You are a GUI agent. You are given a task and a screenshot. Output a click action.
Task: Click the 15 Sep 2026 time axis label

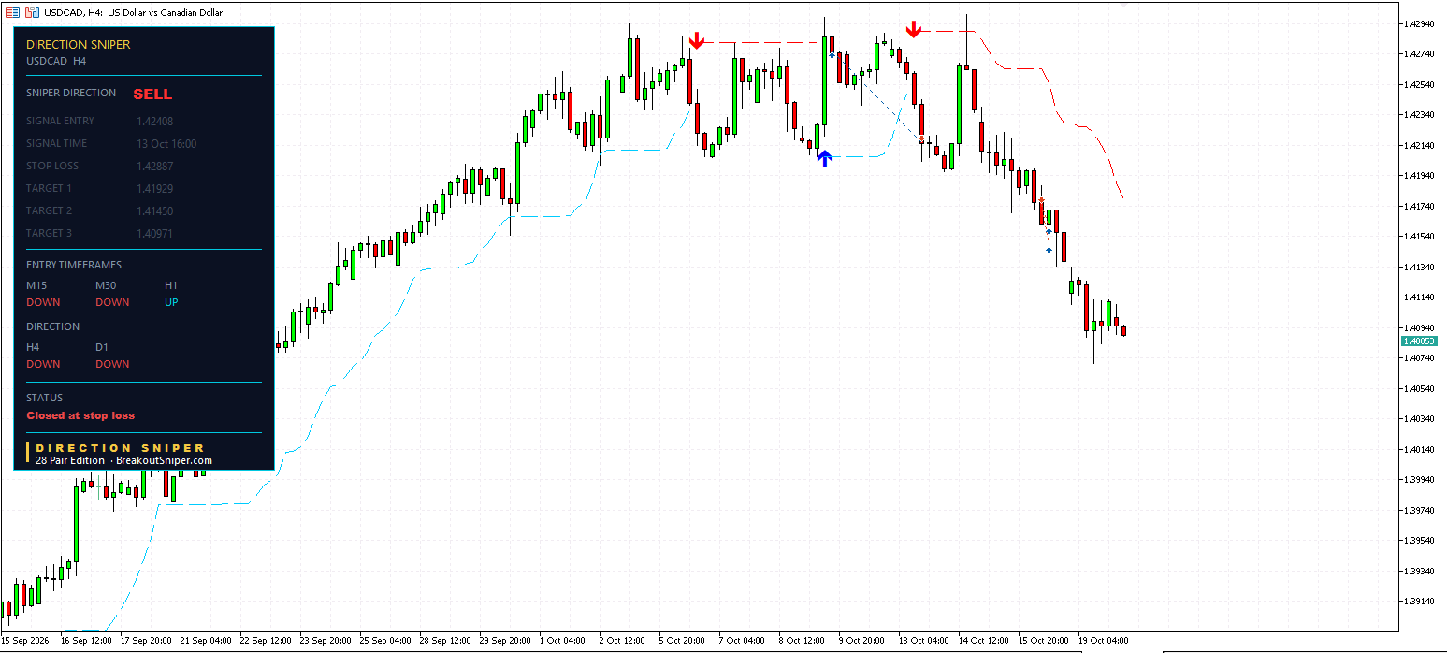[26, 641]
